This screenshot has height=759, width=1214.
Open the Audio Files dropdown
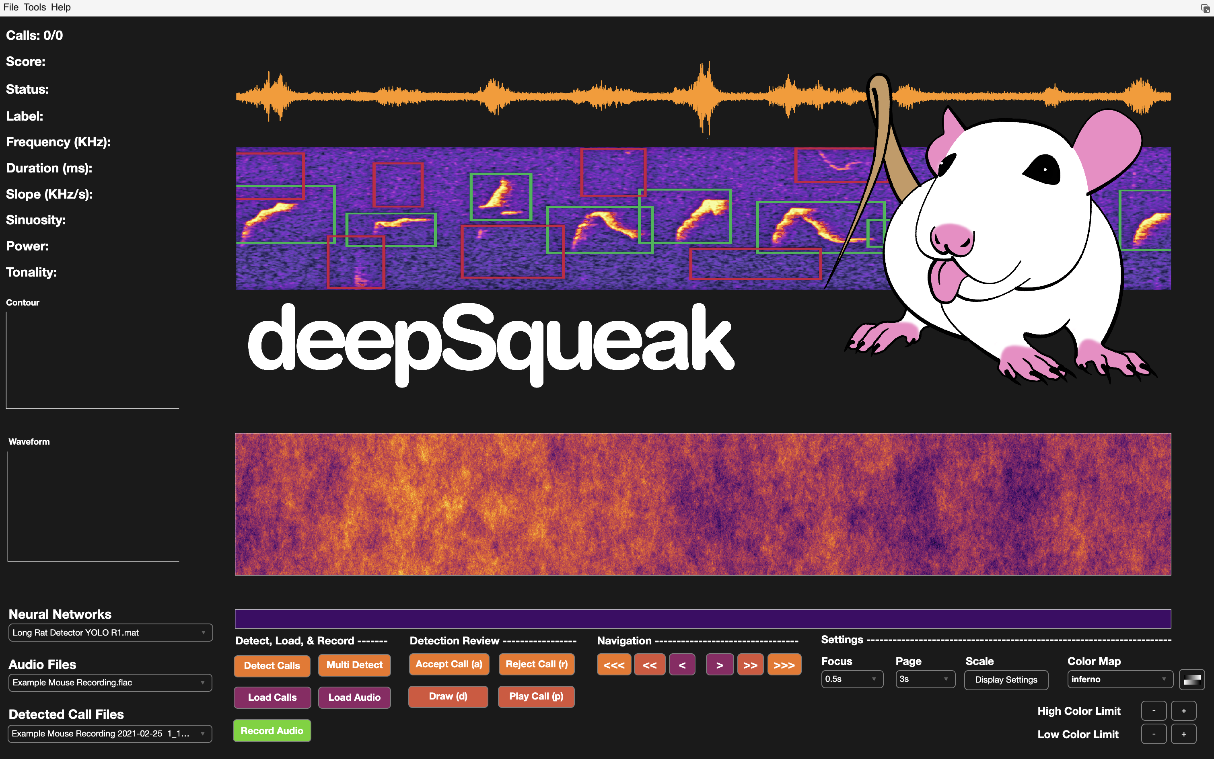[x=111, y=682]
